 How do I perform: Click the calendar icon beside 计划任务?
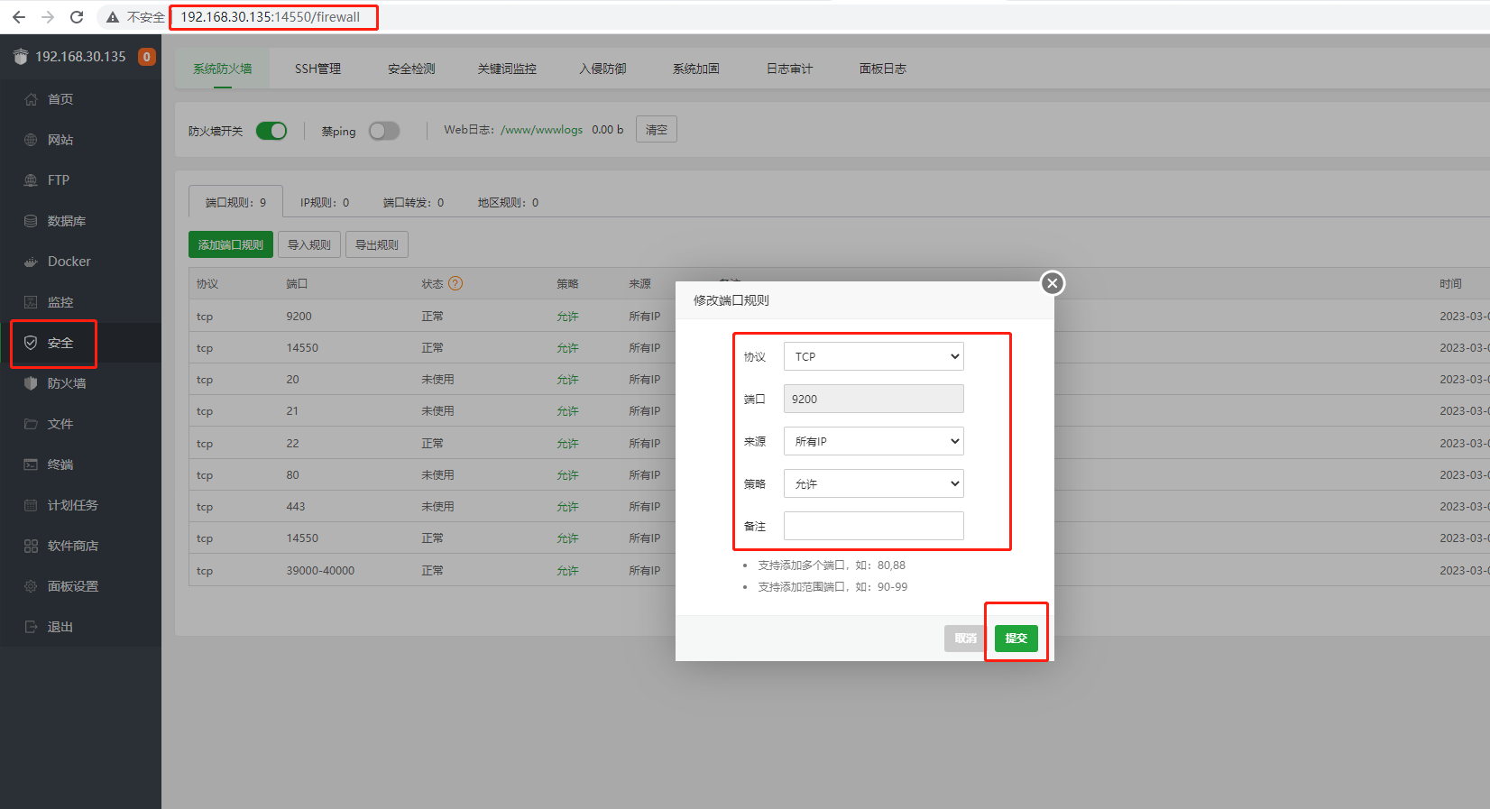tap(31, 505)
